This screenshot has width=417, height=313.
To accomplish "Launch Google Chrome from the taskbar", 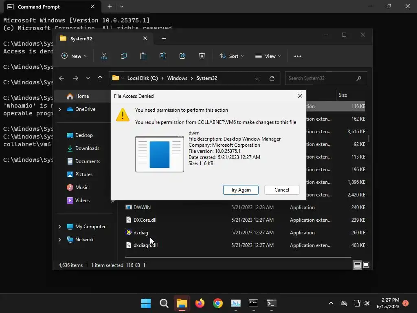I will (x=218, y=303).
